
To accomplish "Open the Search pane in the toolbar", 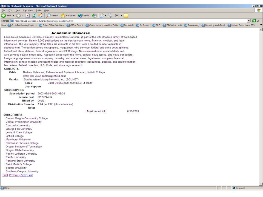I will coord(52,16).
